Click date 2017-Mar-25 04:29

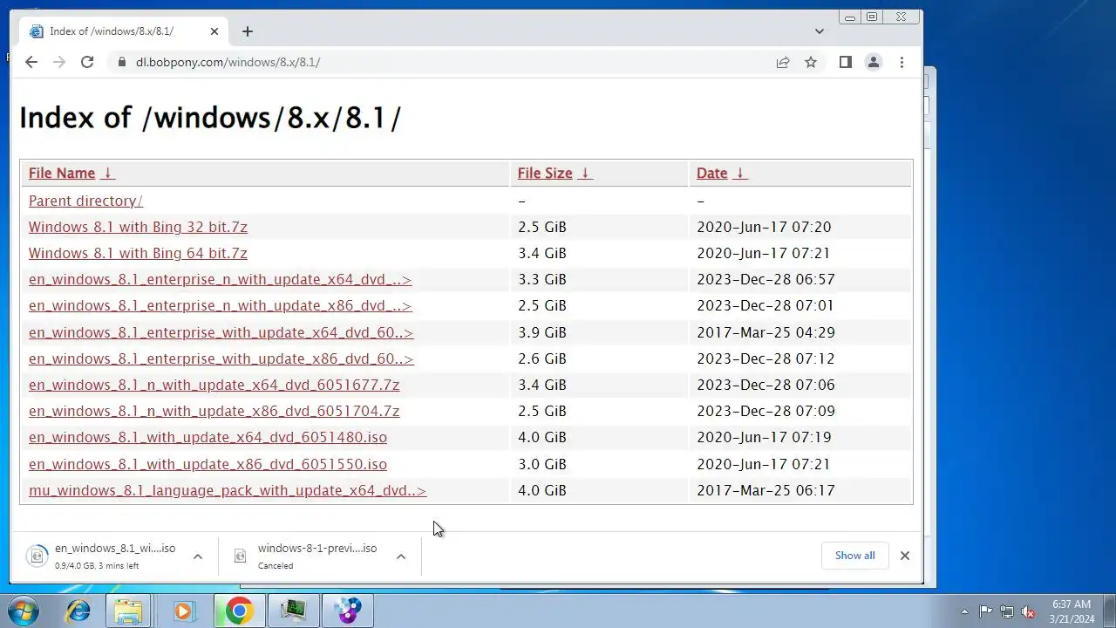click(766, 332)
